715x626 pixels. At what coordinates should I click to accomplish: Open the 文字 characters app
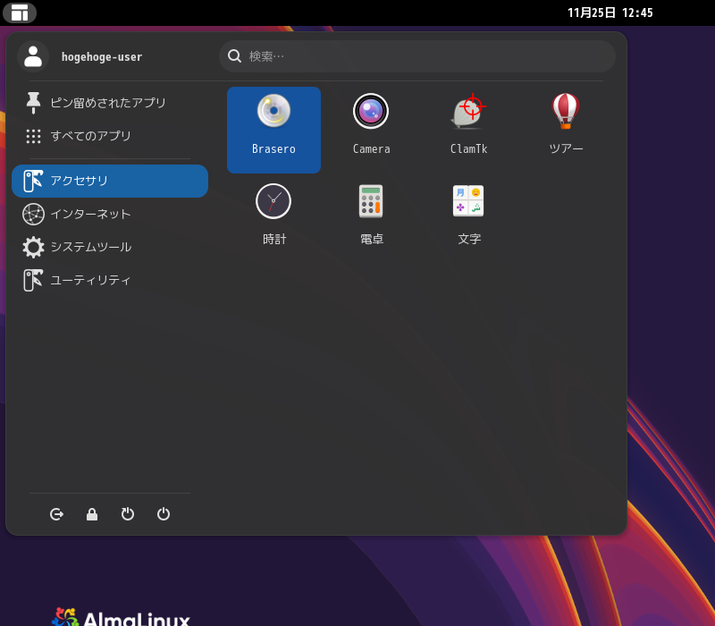point(468,219)
